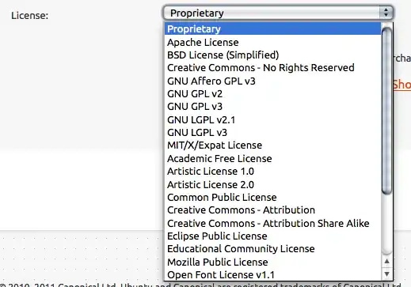Choose Artistic License 1.0

(x=272, y=172)
